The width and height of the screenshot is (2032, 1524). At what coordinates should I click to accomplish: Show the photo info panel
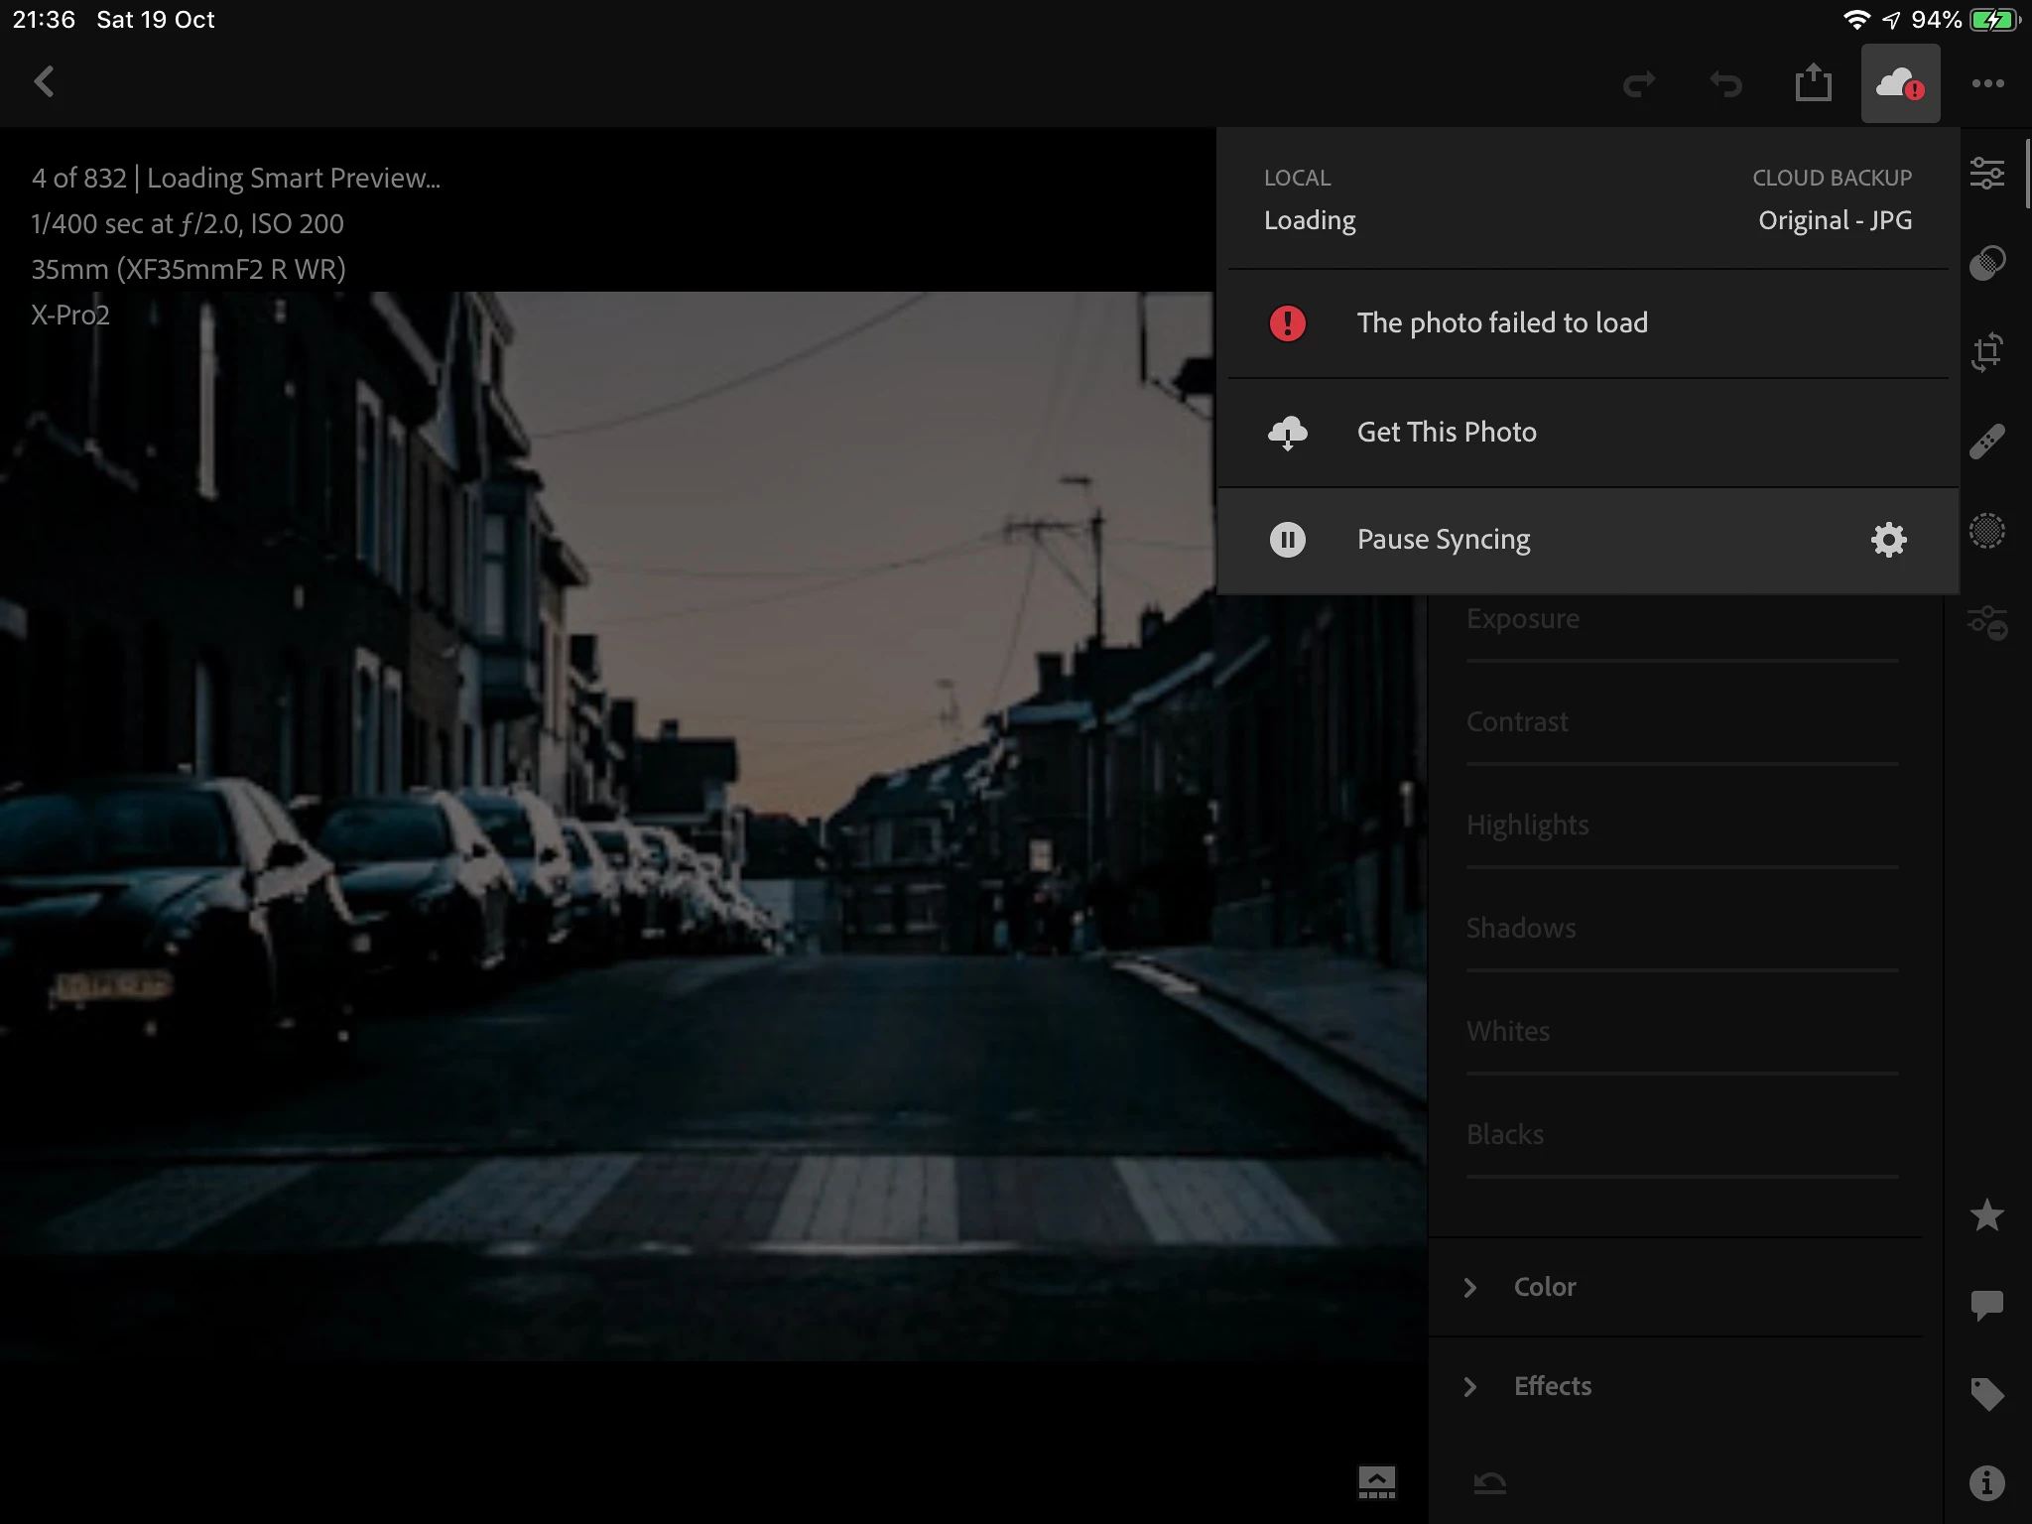[1987, 1483]
